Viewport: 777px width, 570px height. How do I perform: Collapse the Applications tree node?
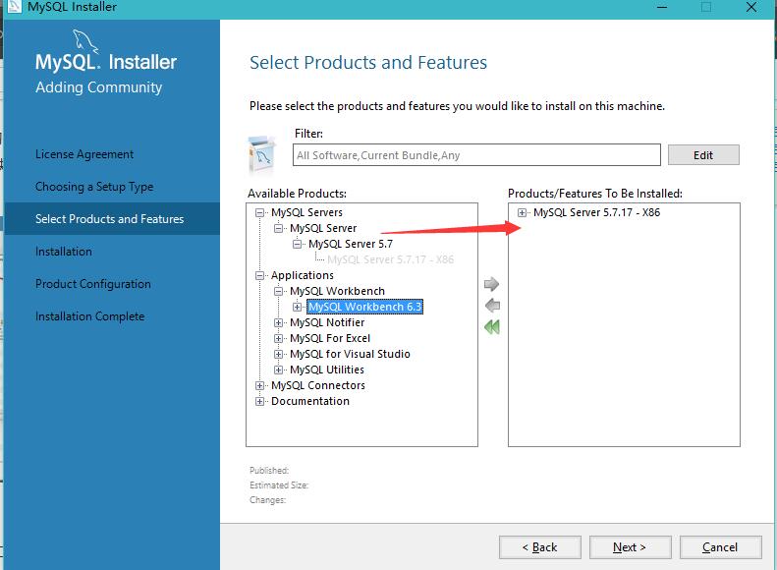[x=260, y=275]
